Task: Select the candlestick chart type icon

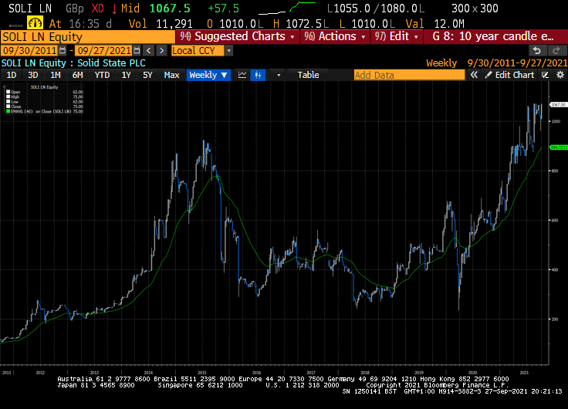Action: tap(258, 75)
